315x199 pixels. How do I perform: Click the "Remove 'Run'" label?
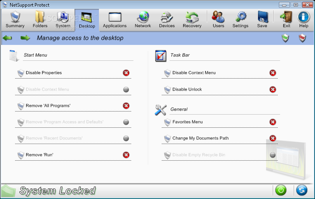(x=40, y=155)
